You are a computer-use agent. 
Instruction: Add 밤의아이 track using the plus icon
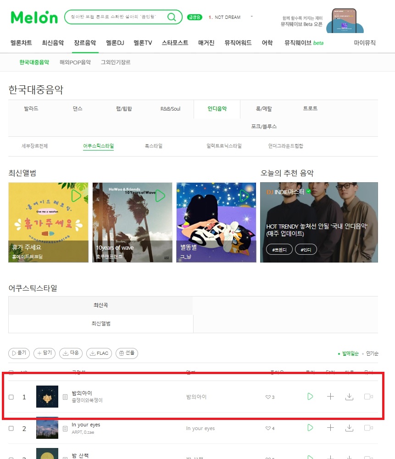pos(330,397)
